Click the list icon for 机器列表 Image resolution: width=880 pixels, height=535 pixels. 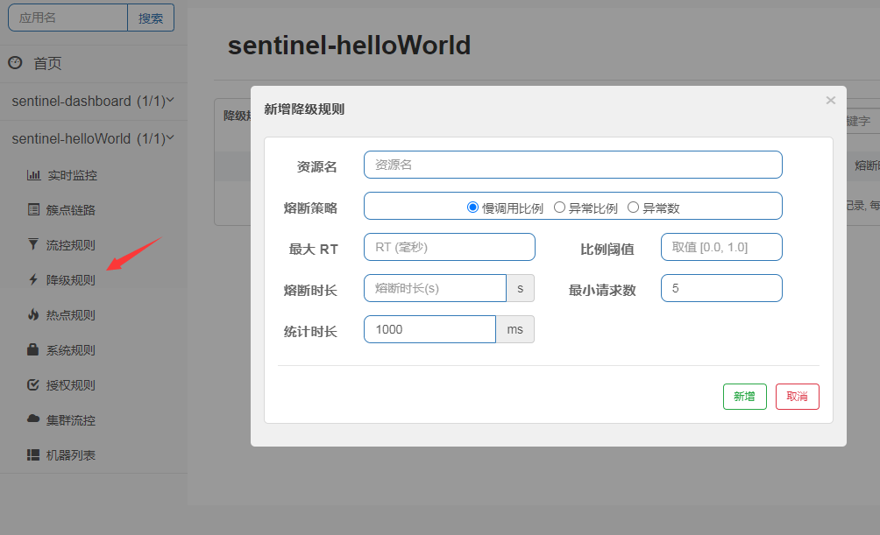pyautogui.click(x=33, y=454)
